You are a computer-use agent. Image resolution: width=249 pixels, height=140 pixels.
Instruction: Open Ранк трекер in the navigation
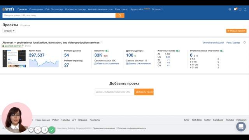point(121,9)
